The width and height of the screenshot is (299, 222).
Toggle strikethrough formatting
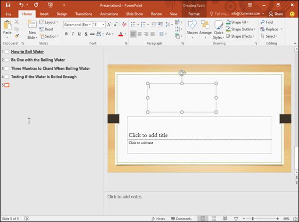[x=92, y=34]
